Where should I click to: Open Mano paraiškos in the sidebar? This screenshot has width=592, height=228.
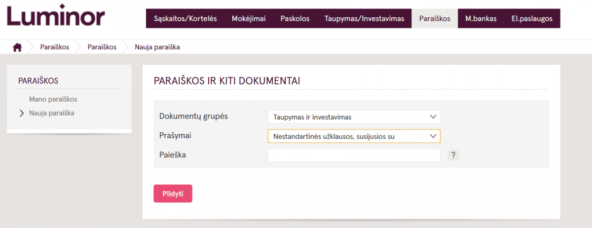click(x=53, y=99)
